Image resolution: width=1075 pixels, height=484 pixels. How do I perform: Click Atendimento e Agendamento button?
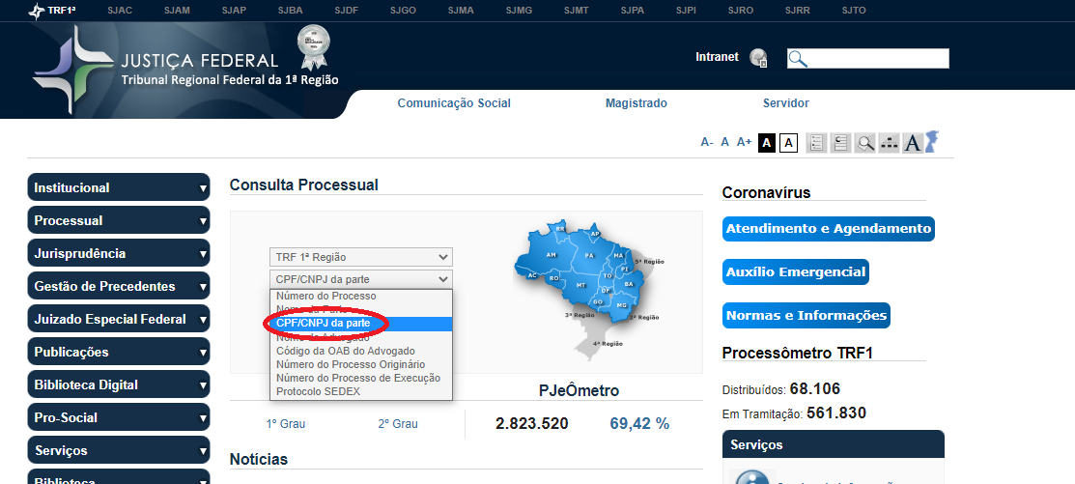click(828, 229)
